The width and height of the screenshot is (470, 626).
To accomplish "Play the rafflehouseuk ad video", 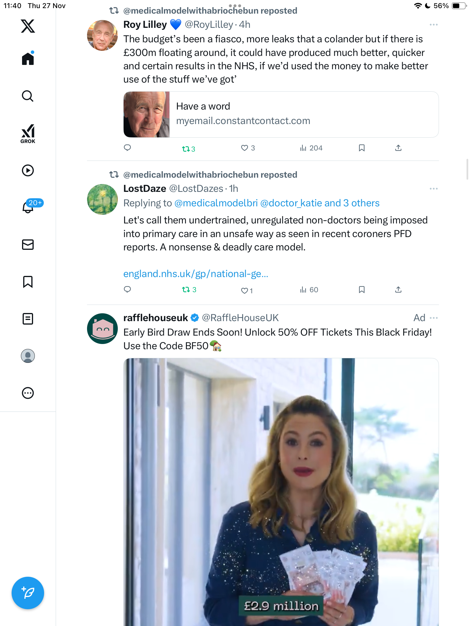I will click(281, 493).
